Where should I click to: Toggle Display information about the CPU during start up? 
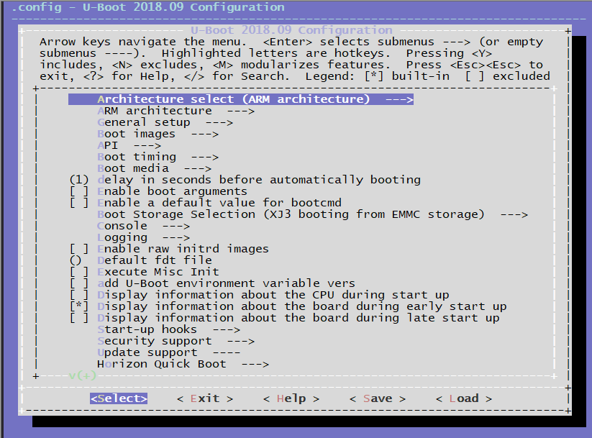tap(260, 296)
